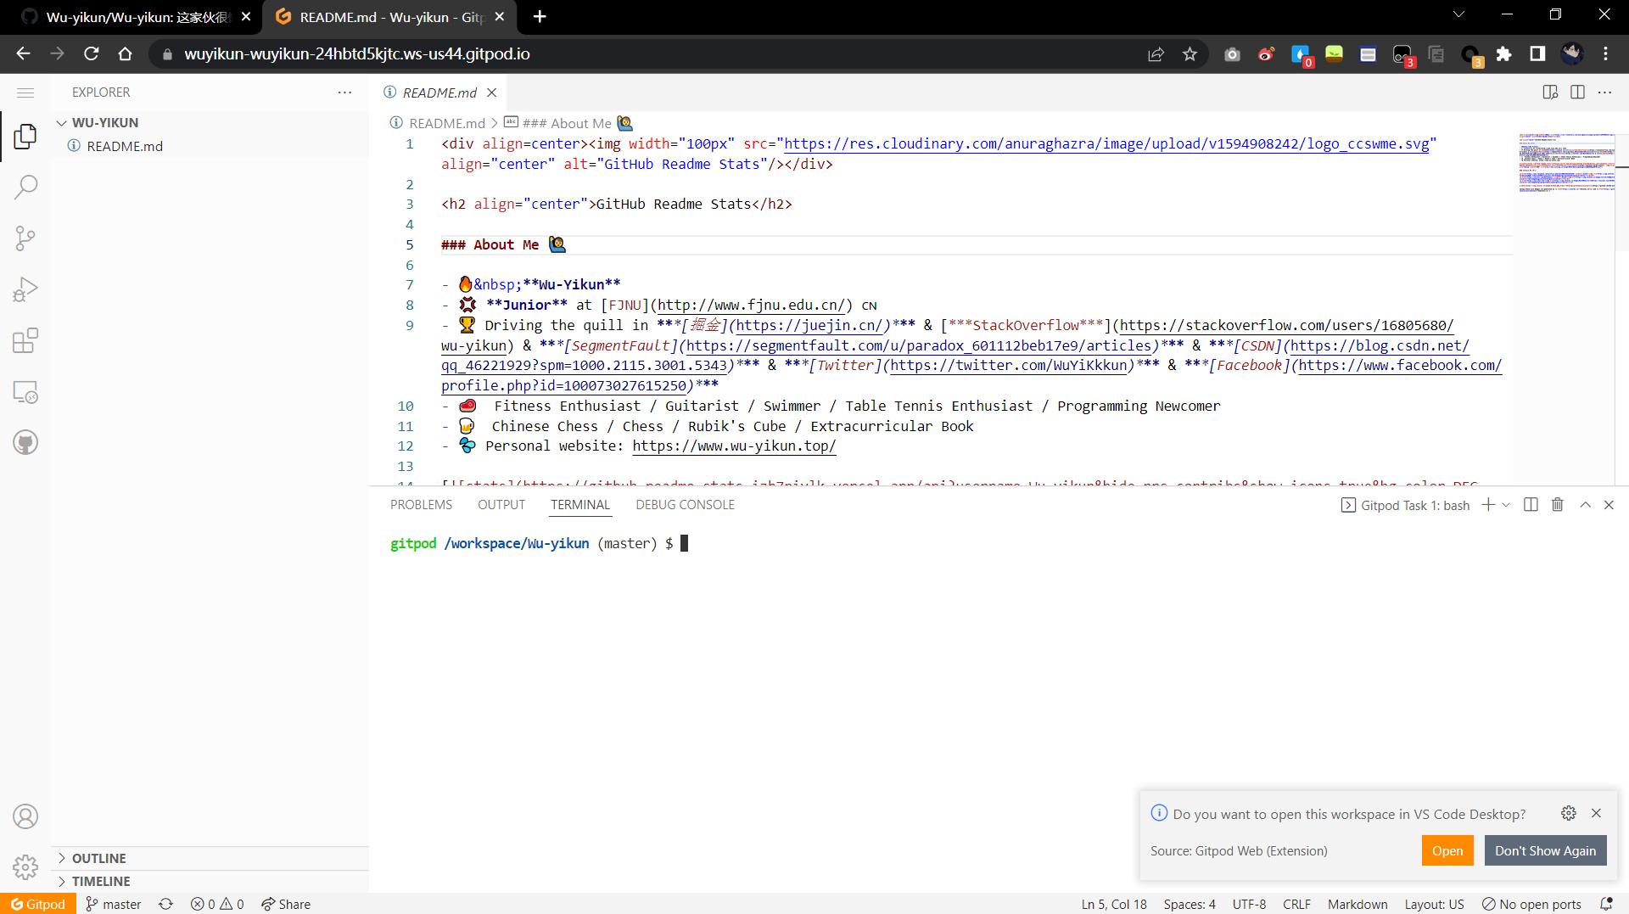Click the Share status bar button
The width and height of the screenshot is (1629, 914).
[x=286, y=904]
